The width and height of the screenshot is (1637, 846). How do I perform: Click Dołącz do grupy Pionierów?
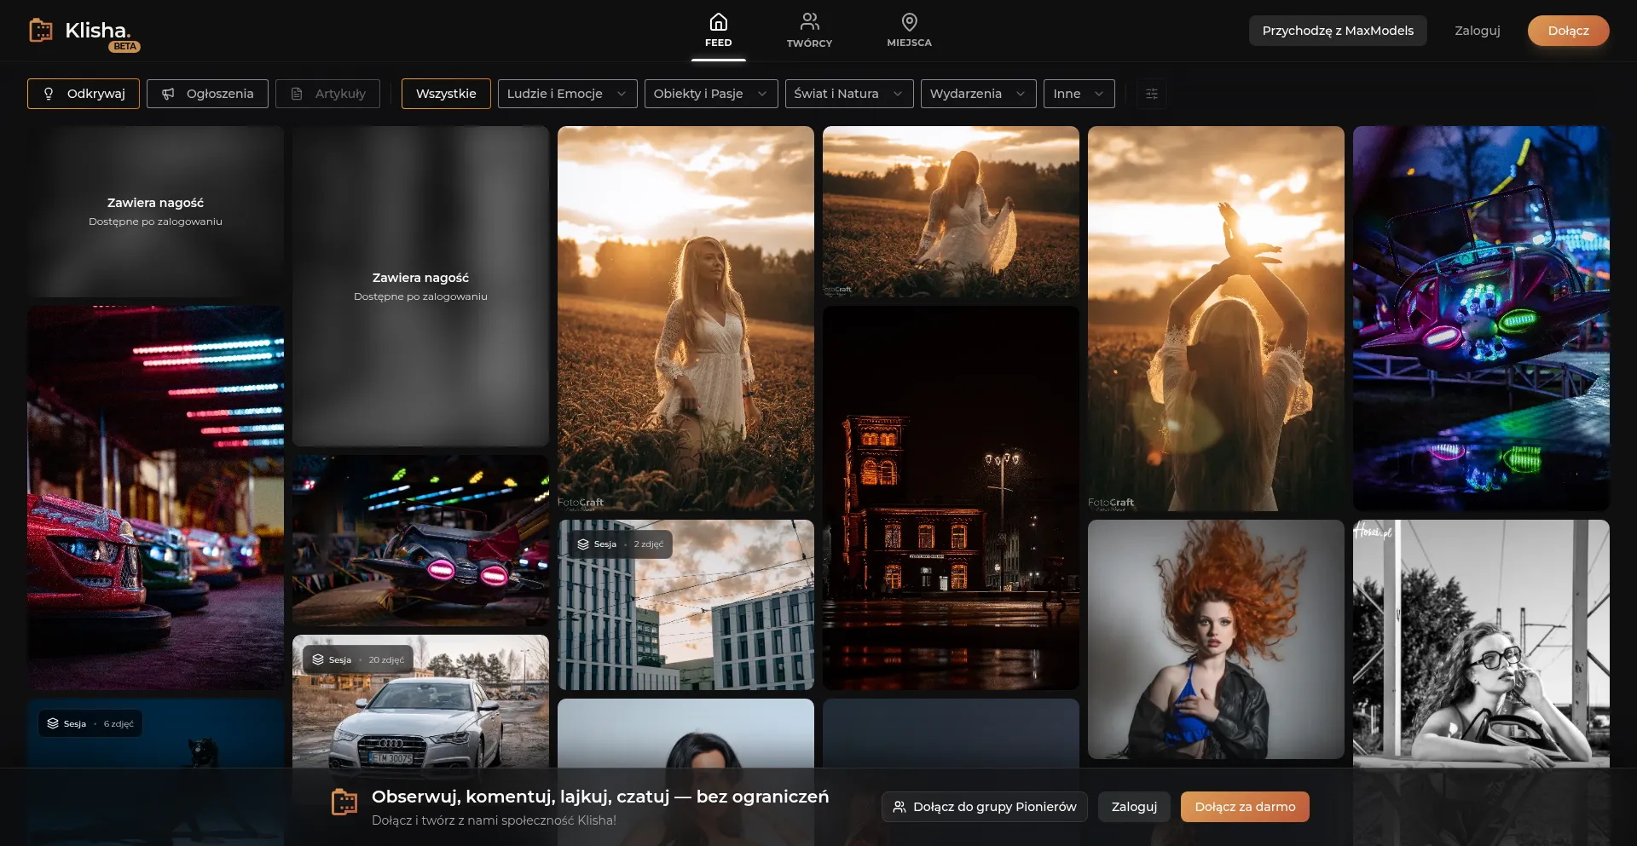984,807
